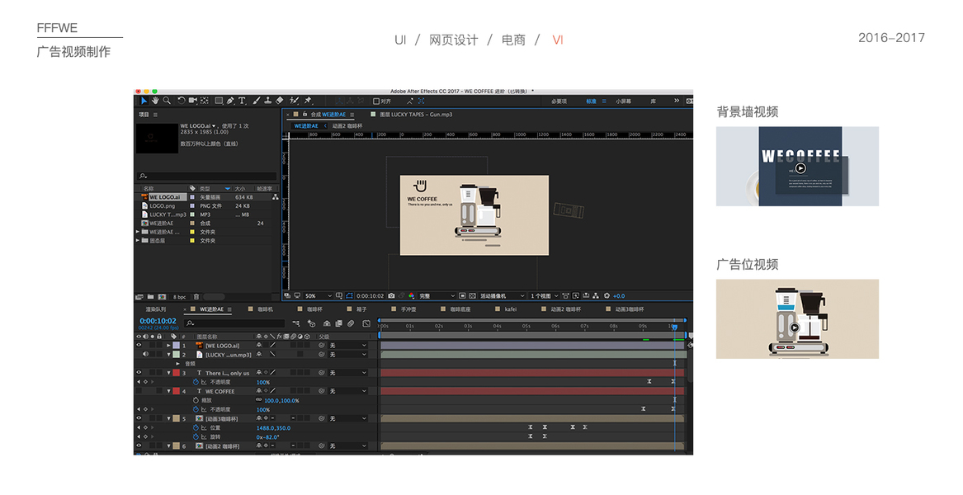Screen dimensions: 963x495
Task: Click label color swatch of layer 1
Action: pyautogui.click(x=177, y=345)
